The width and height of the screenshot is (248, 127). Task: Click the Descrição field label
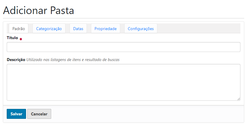(x=16, y=60)
